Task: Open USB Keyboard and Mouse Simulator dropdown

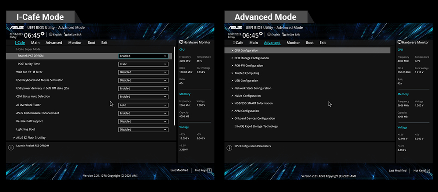Action: pos(143,80)
